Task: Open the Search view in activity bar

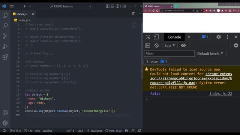Action: [x=5, y=25]
